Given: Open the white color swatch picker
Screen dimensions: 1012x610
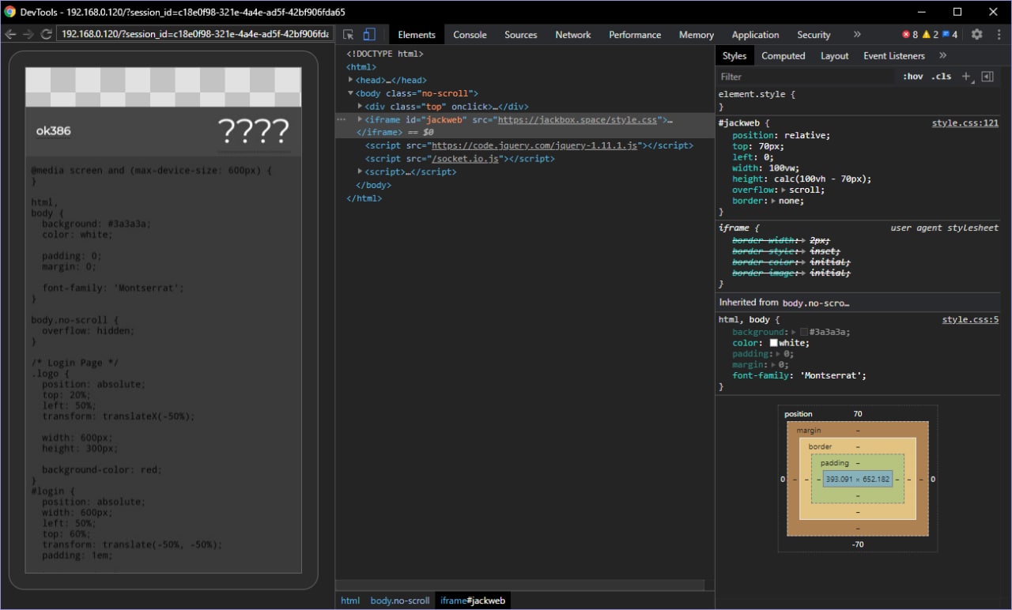Looking at the screenshot, I should (x=774, y=343).
